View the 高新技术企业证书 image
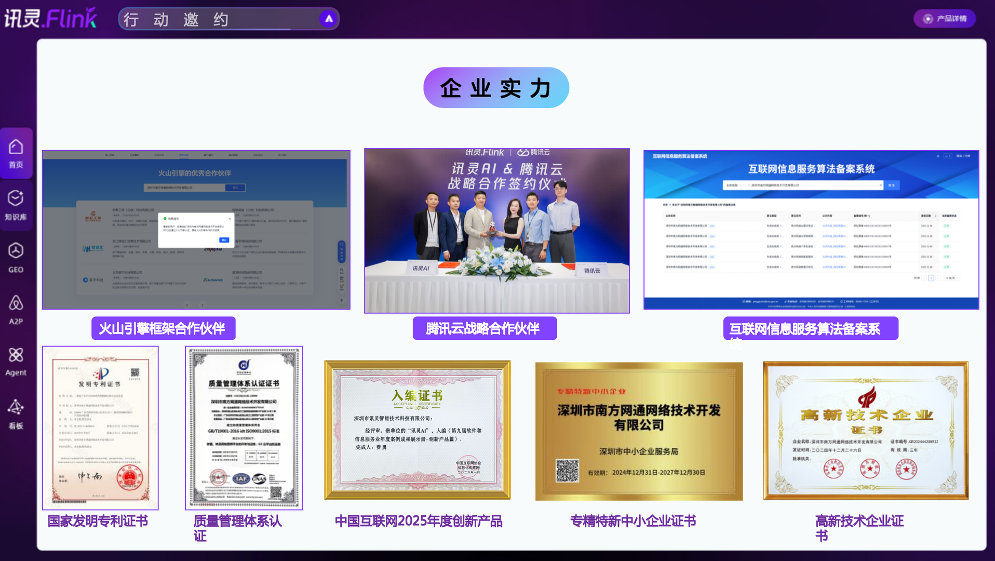Viewport: 995px width, 561px height. [x=866, y=430]
